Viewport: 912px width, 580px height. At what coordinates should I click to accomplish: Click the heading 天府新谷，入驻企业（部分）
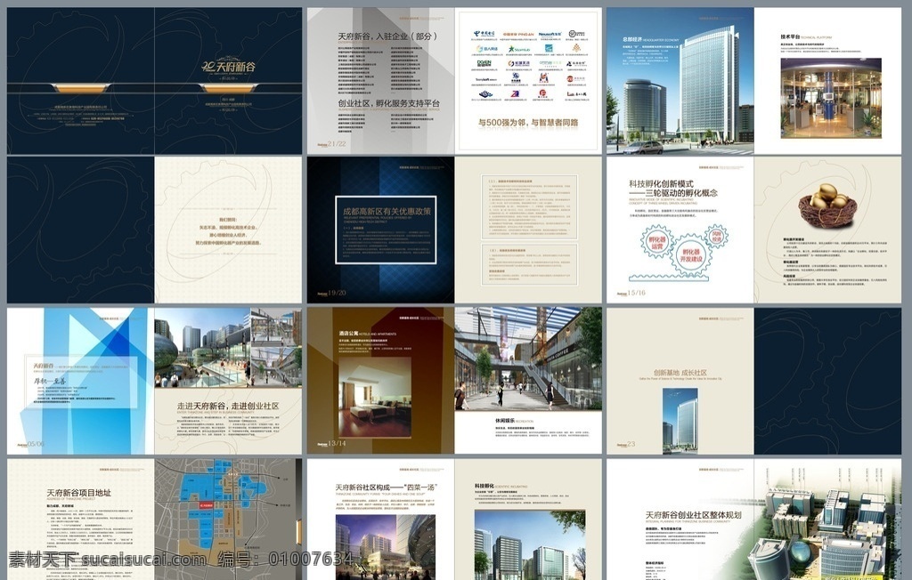pos(387,36)
